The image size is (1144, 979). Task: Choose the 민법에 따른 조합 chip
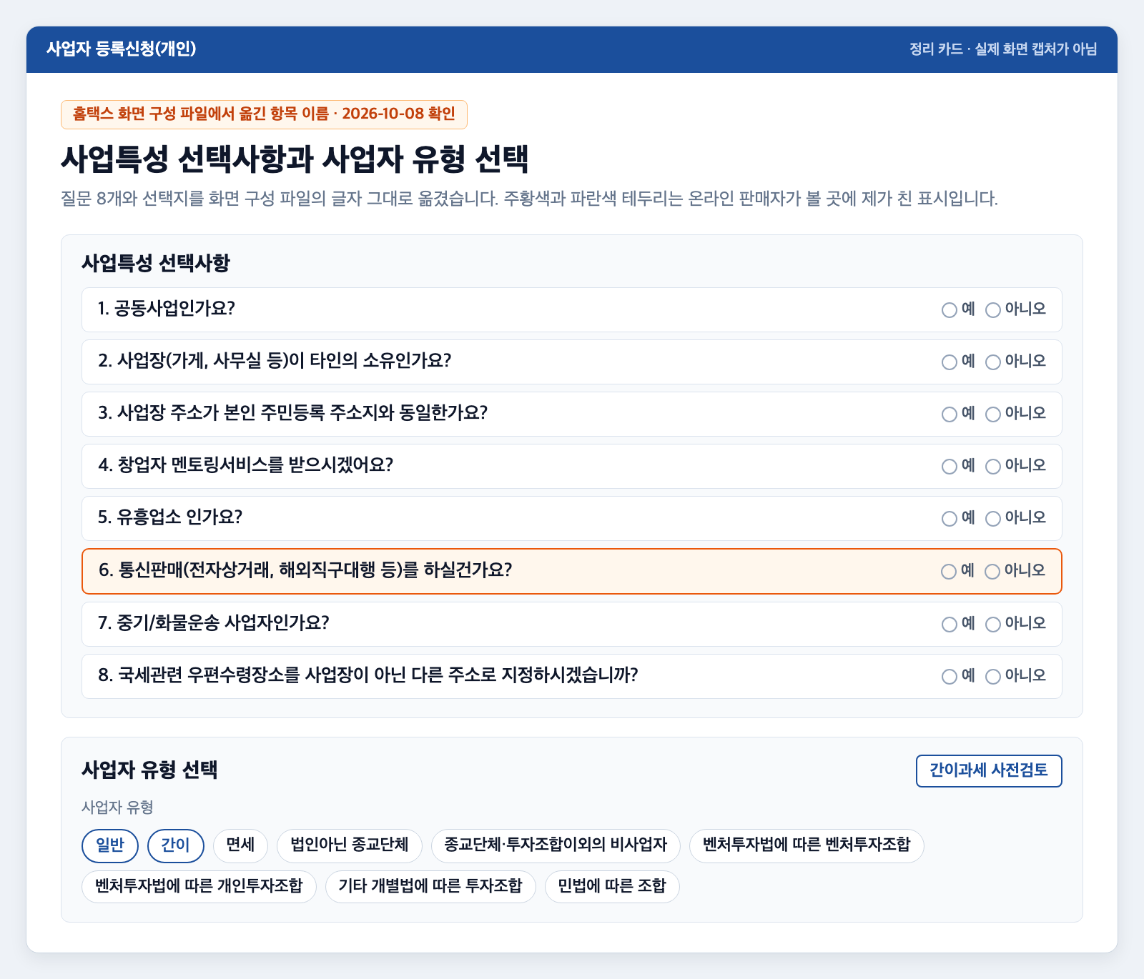pyautogui.click(x=612, y=886)
